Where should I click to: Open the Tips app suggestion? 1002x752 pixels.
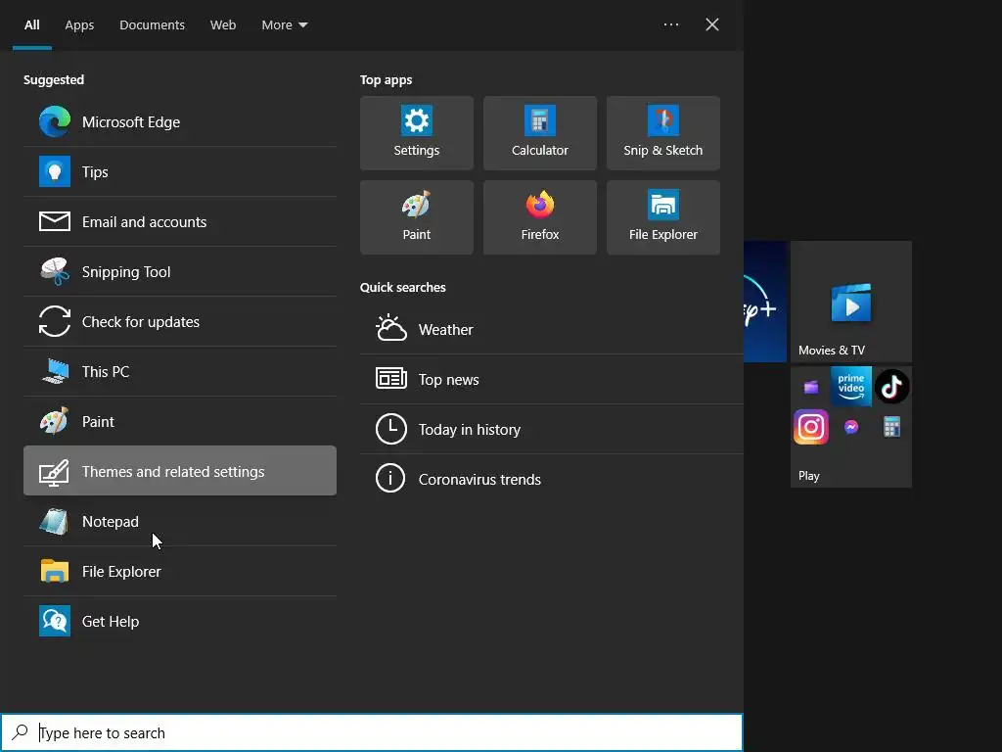pos(180,171)
